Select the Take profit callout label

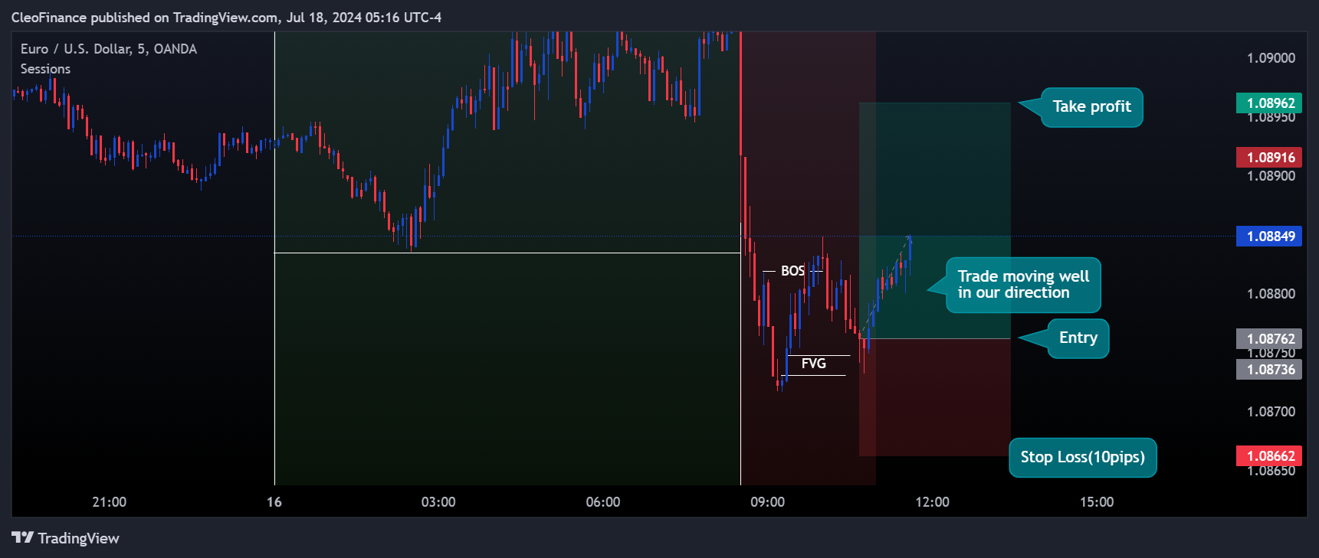pyautogui.click(x=1091, y=107)
